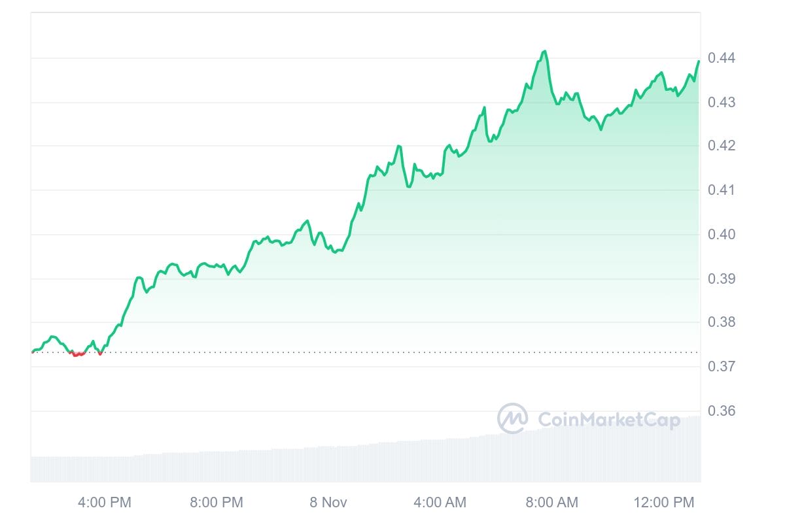Click the 0.38 price axis label
Viewport: 785px width, 523px height.
point(722,322)
